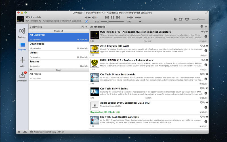Open the Podcasts section in sidebar
The width and height of the screenshot is (227, 142).
coord(22,33)
